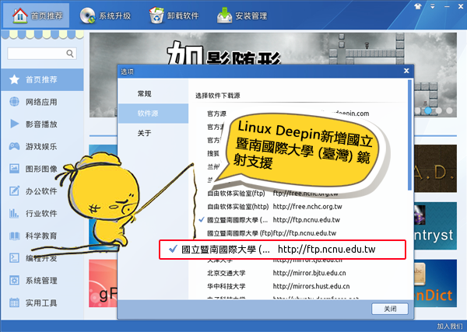467x332 pixels.
Task: Switch to the 卸载软件 top tab
Action: click(174, 16)
